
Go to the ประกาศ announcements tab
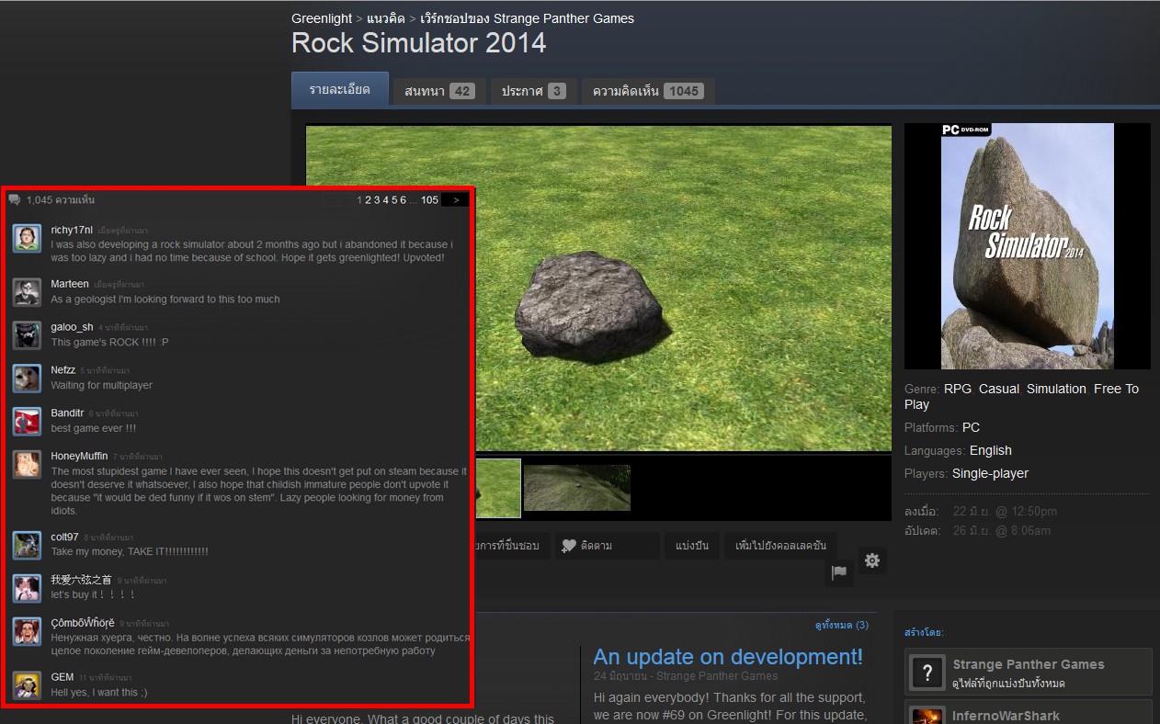(533, 91)
